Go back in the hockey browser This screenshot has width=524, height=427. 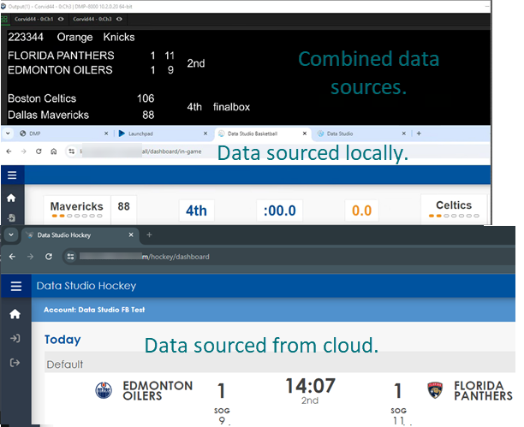click(x=12, y=257)
